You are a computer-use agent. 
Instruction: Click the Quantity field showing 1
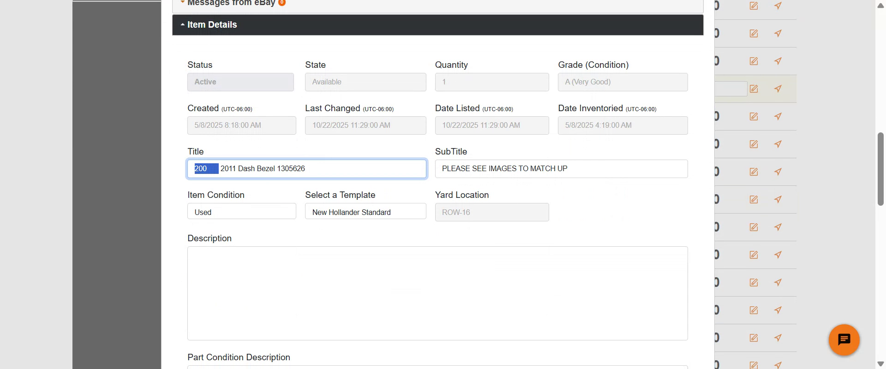click(491, 82)
